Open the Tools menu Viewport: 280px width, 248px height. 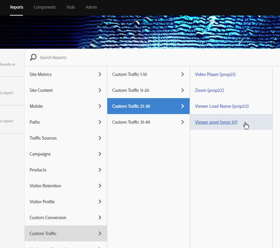click(71, 7)
